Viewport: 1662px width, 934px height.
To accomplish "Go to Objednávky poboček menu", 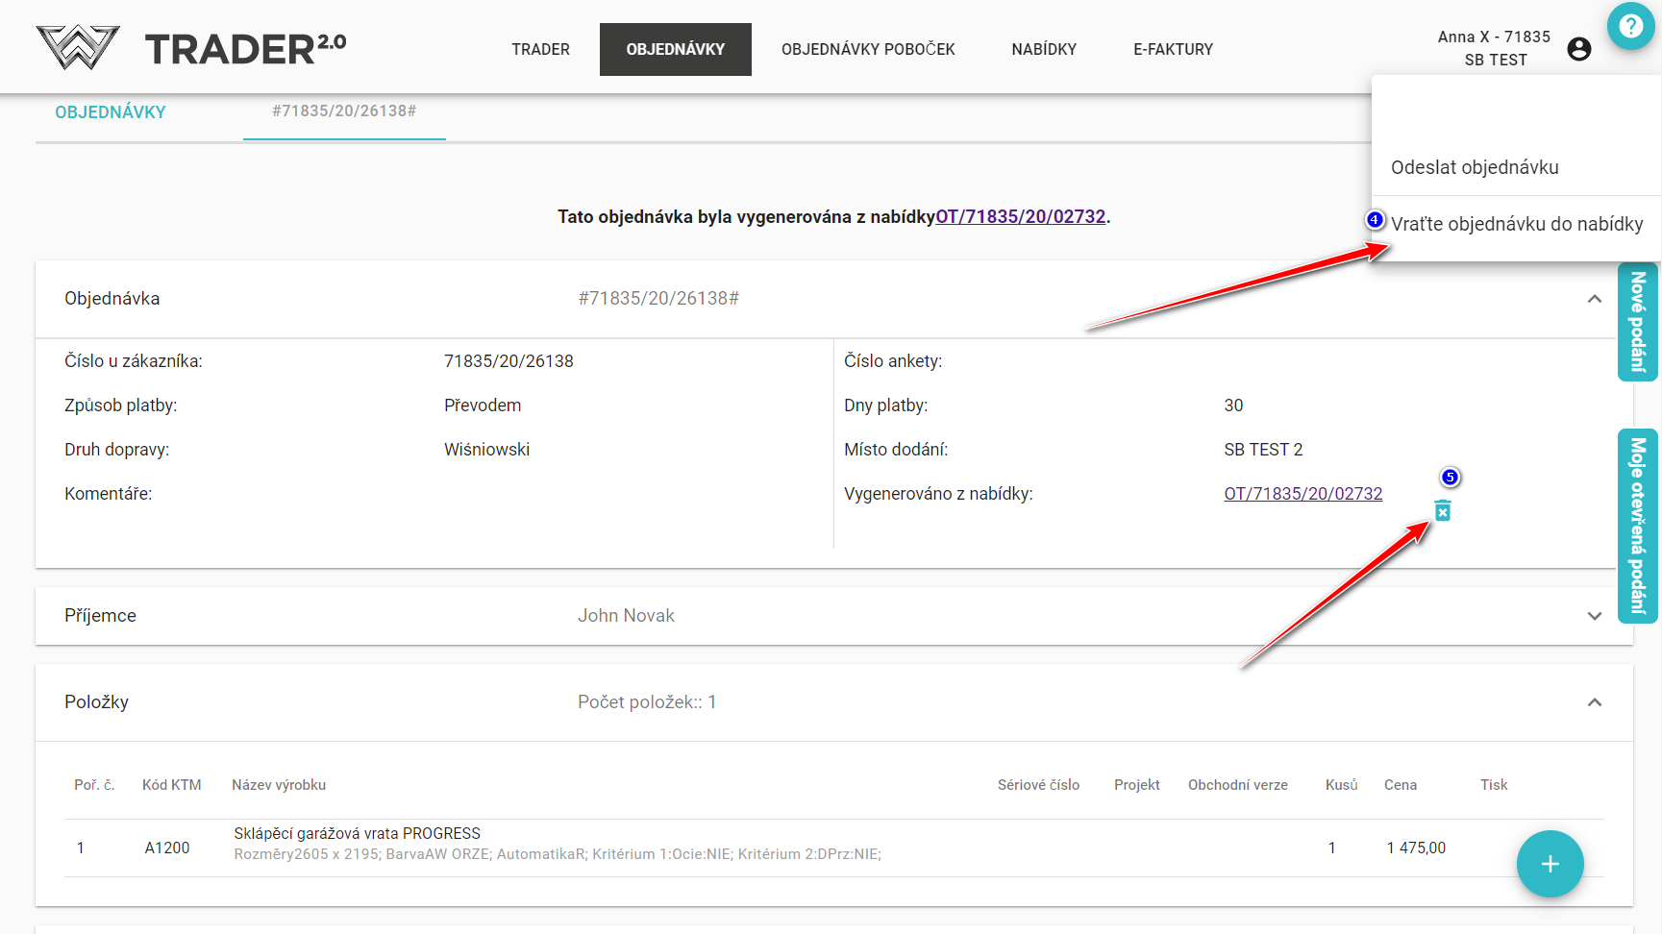I will point(867,49).
